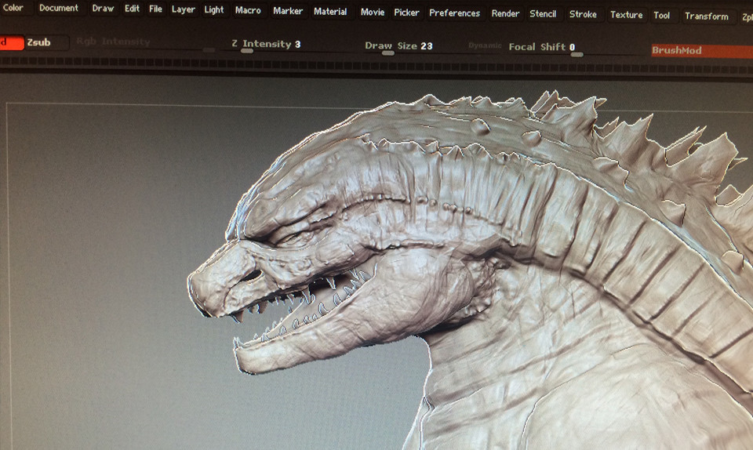753x450 pixels.
Task: Expand the Macro menu
Action: (x=248, y=10)
